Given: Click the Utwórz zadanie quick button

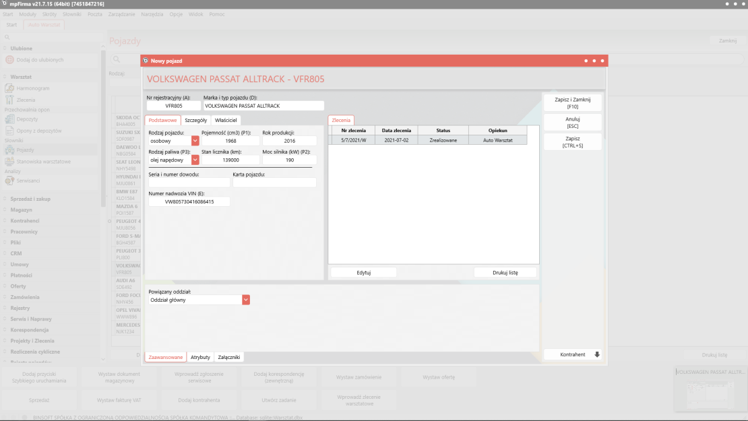Looking at the screenshot, I should pyautogui.click(x=279, y=401).
